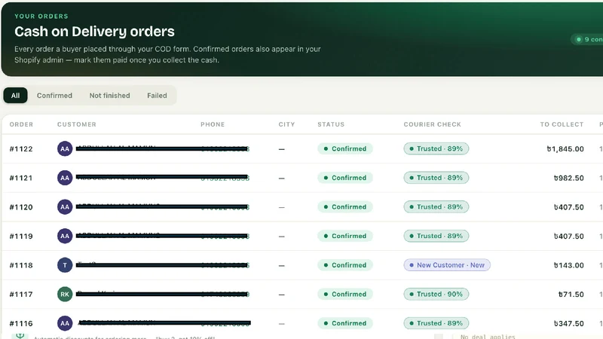Image resolution: width=603 pixels, height=339 pixels.
Task: Click the ৳71.50 amount
Action: (571, 295)
